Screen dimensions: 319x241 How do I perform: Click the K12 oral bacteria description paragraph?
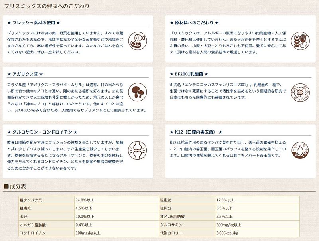coord(228,149)
